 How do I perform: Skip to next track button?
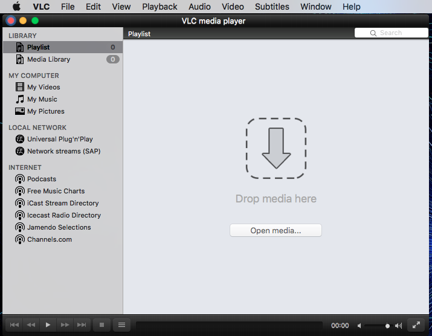(x=82, y=325)
